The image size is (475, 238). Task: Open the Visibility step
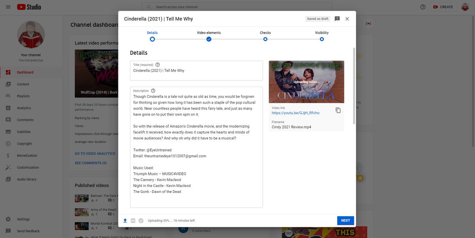[x=322, y=33]
